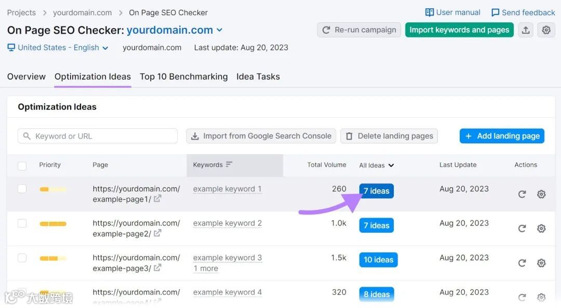The width and height of the screenshot is (561, 308).
Task: Click the Keywords column sort icon
Action: 229,165
